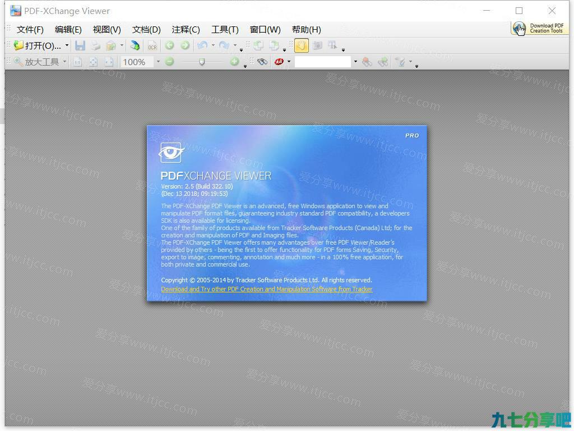This screenshot has height=431, width=574.
Task: Click the scanner import icon
Action: [x=135, y=45]
